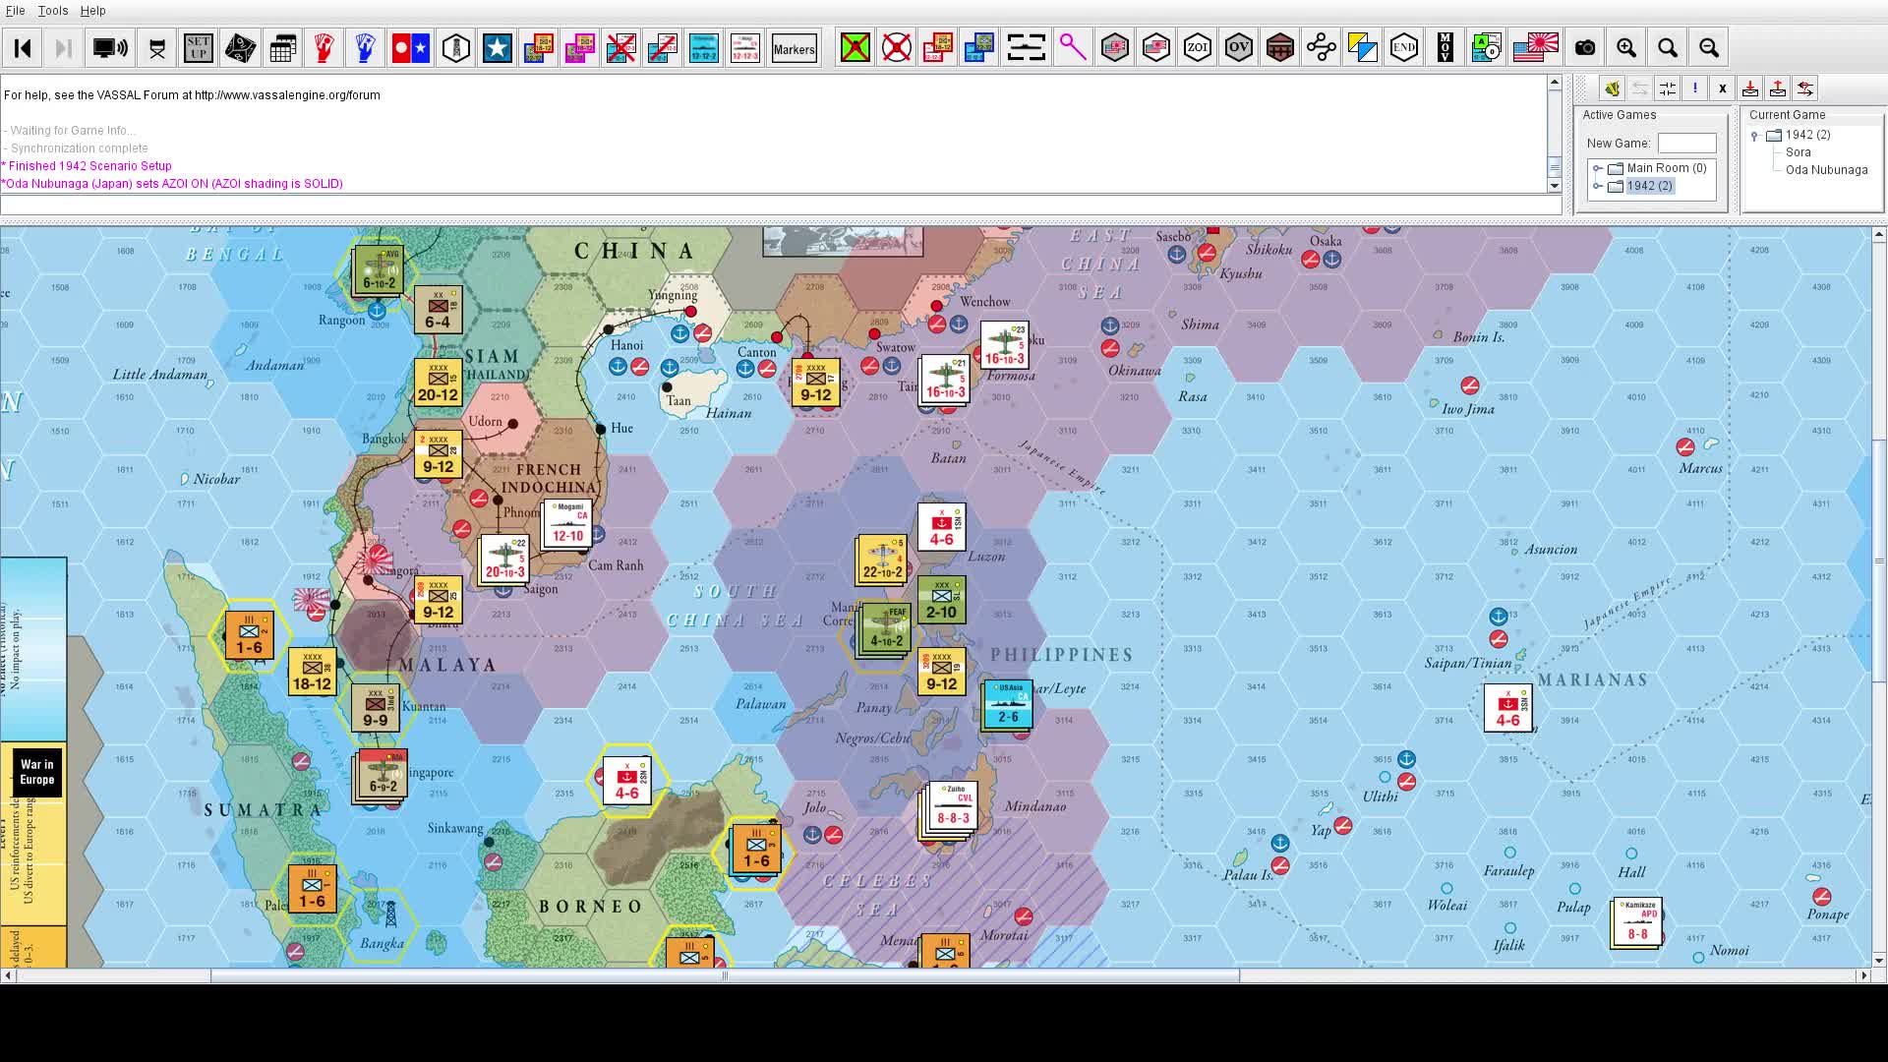Click the white flag hexagon toggle
Image resolution: width=1888 pixels, height=1062 pixels.
coord(1156,48)
